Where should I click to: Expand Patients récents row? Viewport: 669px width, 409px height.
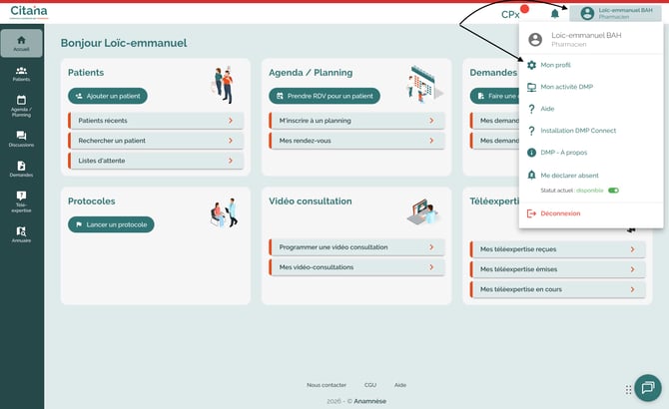156,121
